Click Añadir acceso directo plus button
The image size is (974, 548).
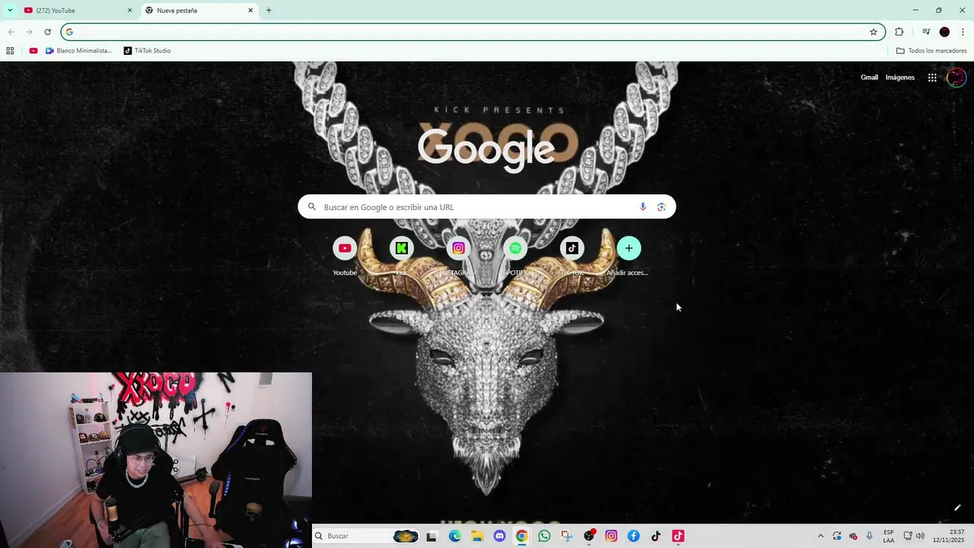[x=629, y=248]
